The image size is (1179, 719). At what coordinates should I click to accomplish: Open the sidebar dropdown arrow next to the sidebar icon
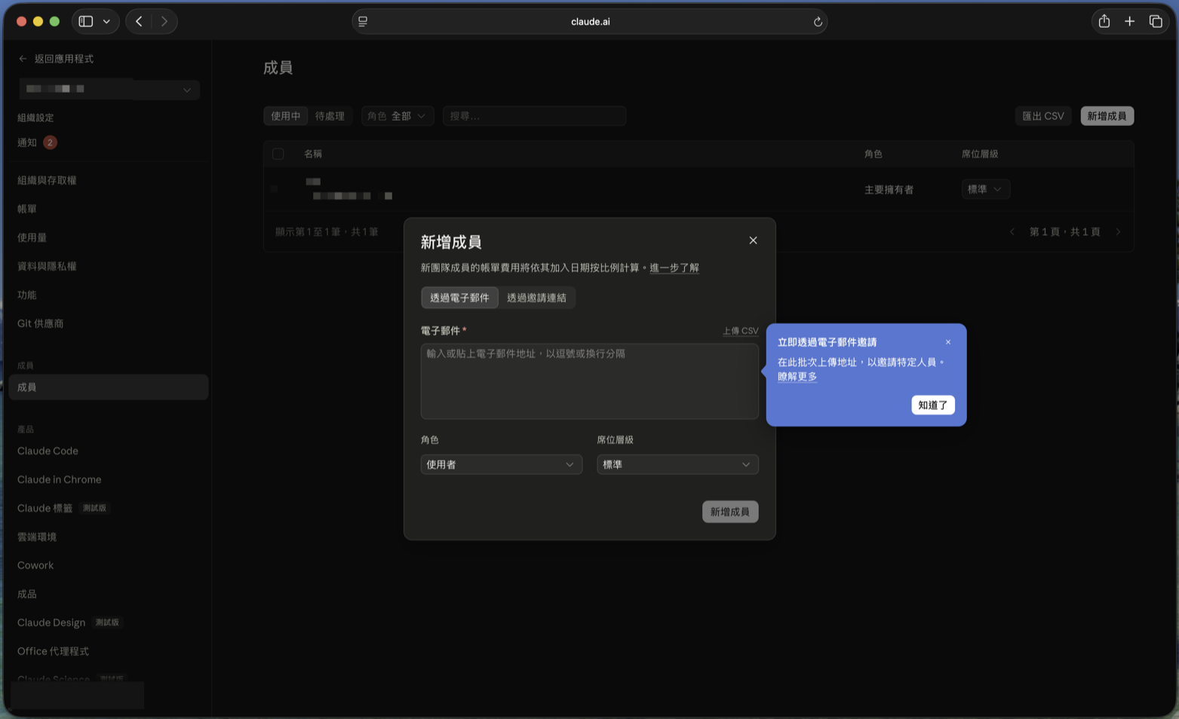[x=106, y=22]
